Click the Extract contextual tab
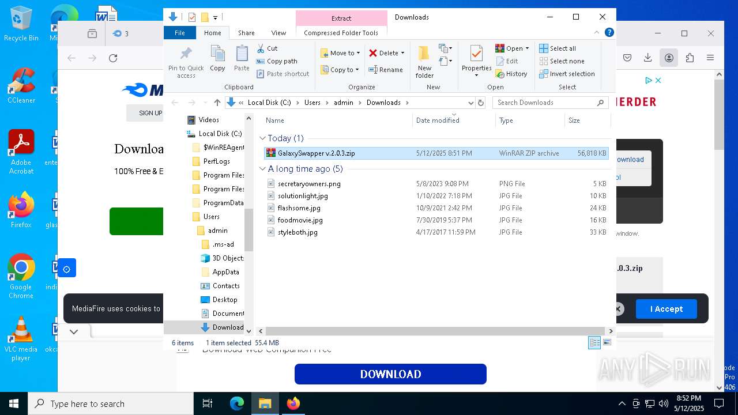The image size is (738, 415). point(341,18)
